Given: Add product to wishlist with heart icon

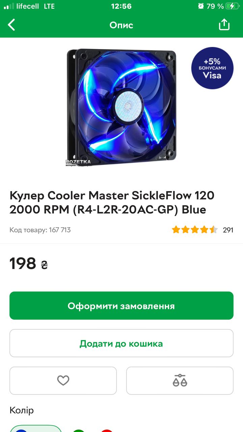Looking at the screenshot, I should [63, 381].
